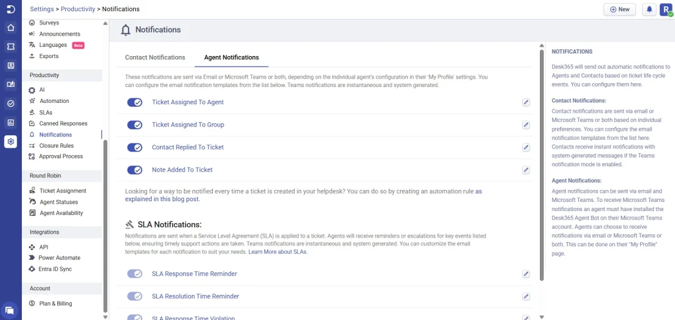675x320 pixels.
Task: Open the Knowledge Base book icon
Action: 11,84
